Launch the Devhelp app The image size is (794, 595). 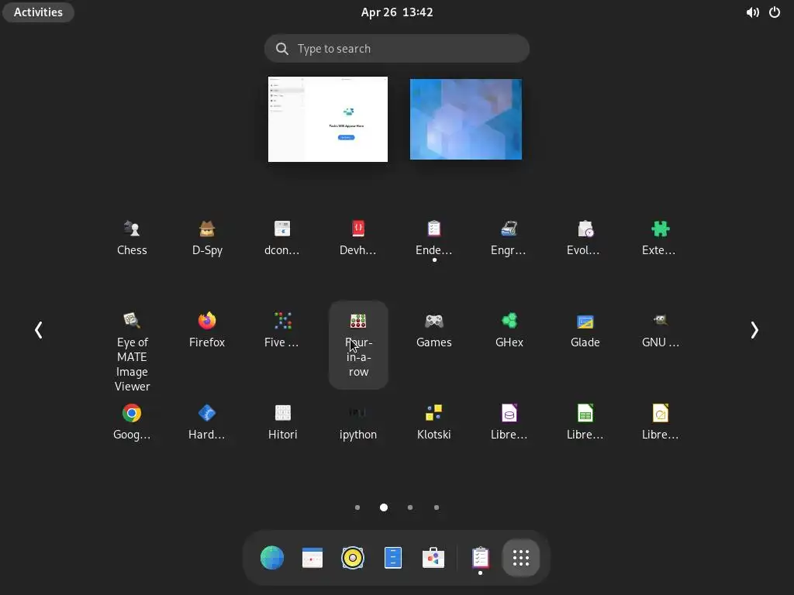point(358,238)
